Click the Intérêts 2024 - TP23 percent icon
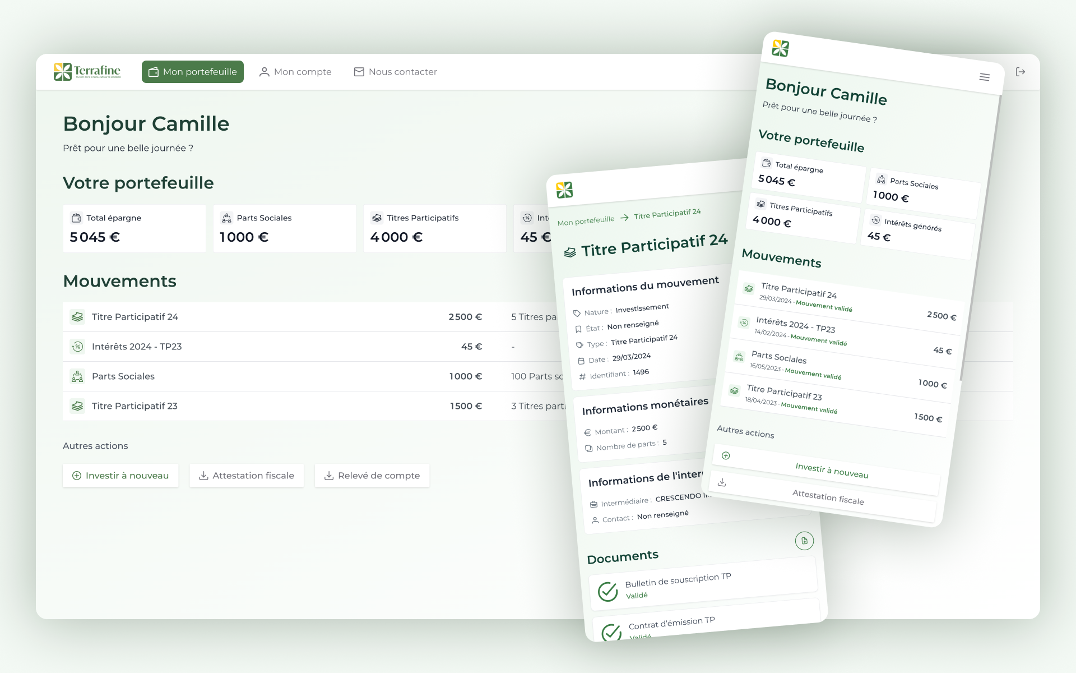Viewport: 1076px width, 673px height. point(77,347)
